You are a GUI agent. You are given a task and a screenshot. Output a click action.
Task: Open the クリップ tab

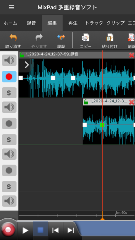pos(116,23)
